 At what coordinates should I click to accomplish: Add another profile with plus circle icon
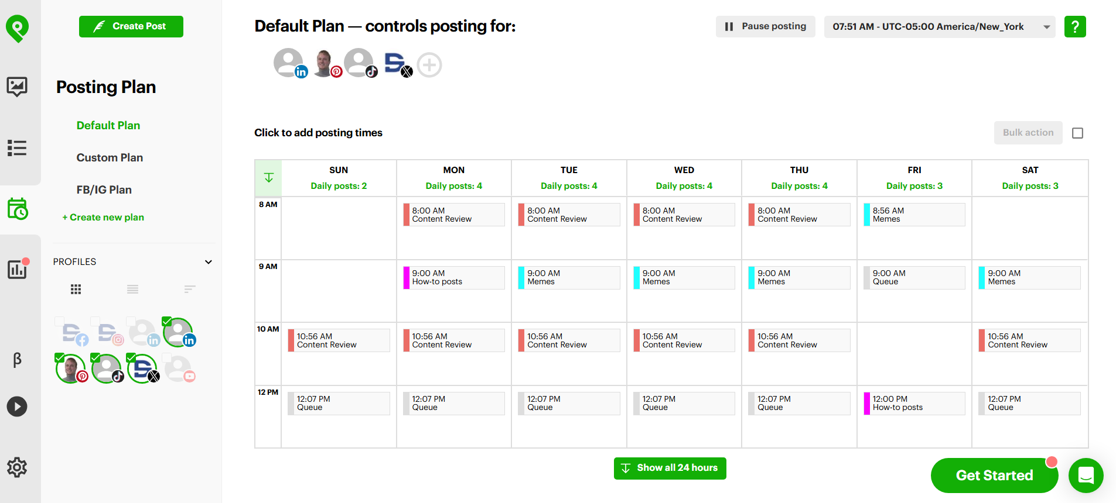click(429, 65)
